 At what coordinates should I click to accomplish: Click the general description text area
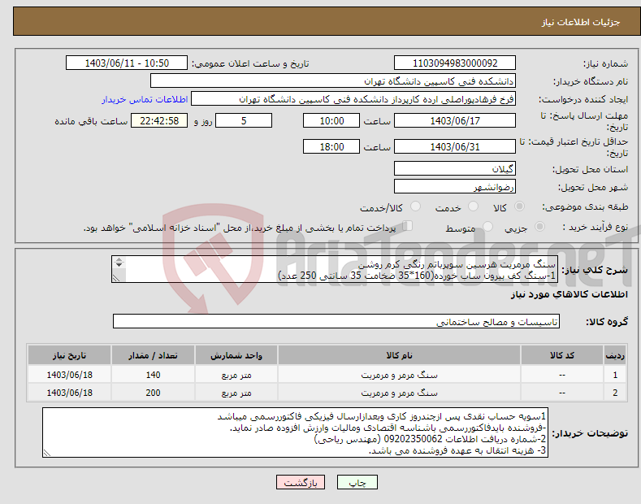click(x=334, y=269)
